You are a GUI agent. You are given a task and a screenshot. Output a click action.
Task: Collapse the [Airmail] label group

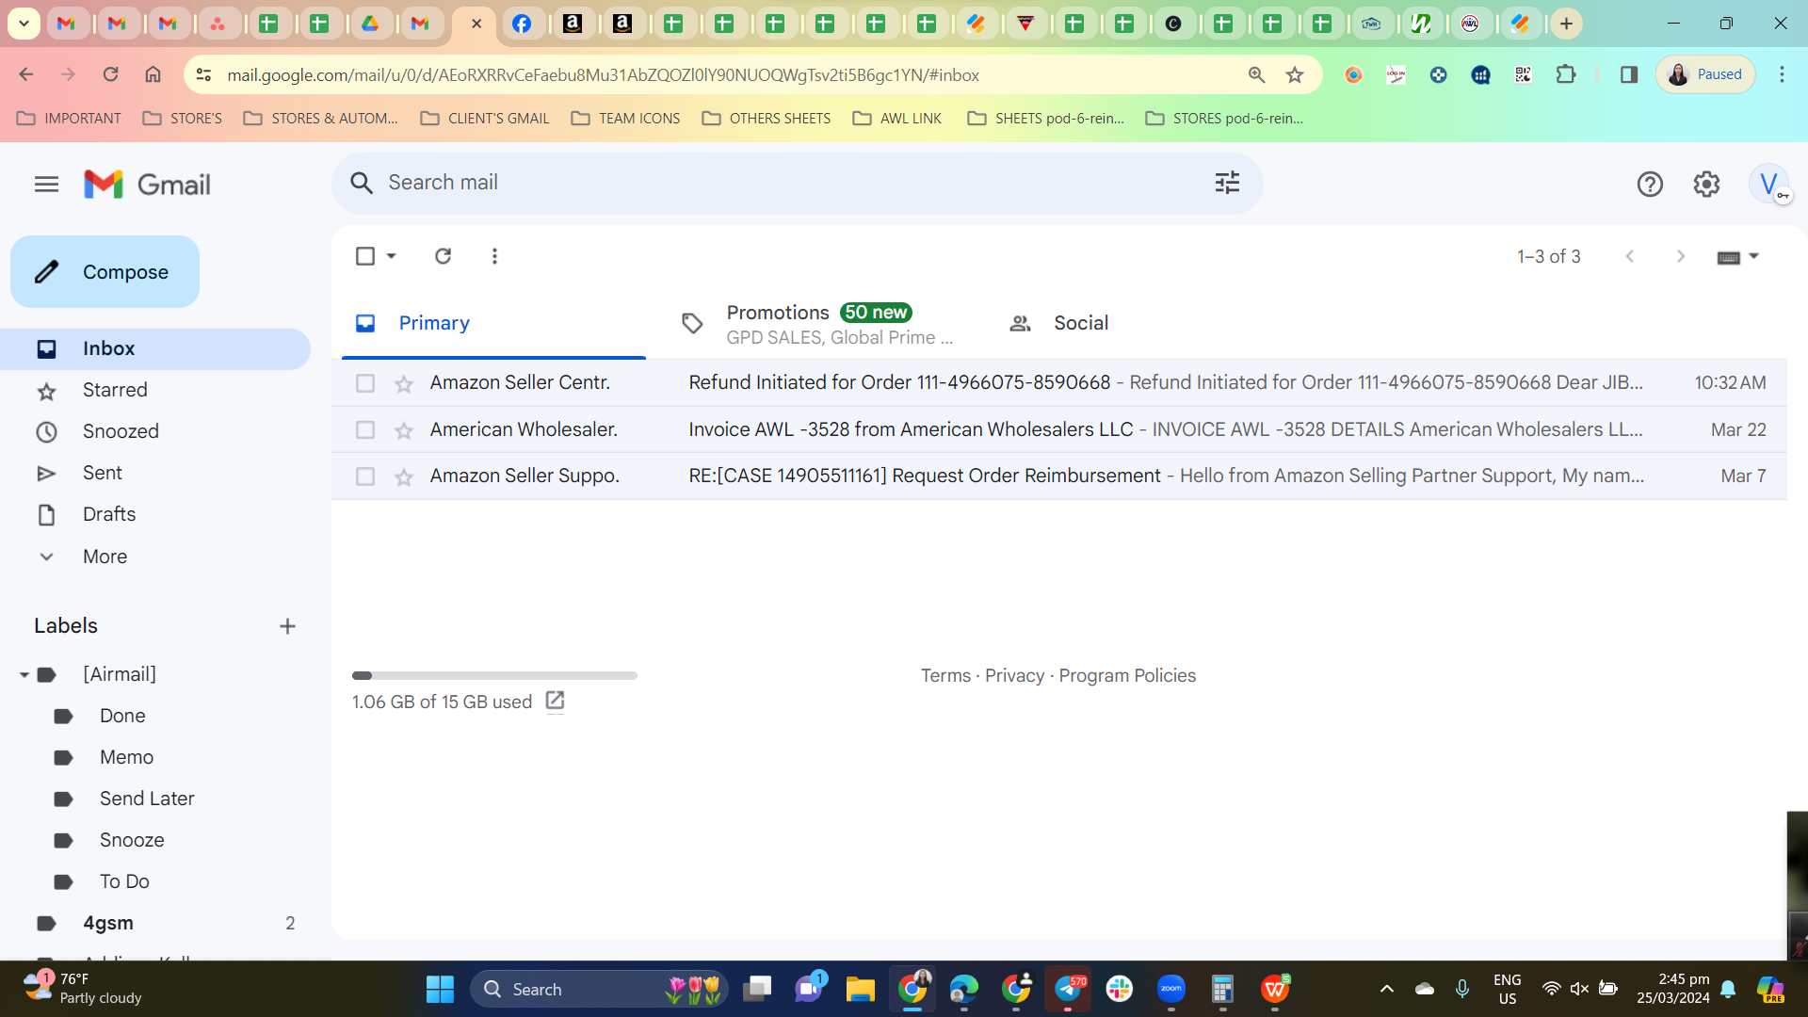[x=24, y=674]
